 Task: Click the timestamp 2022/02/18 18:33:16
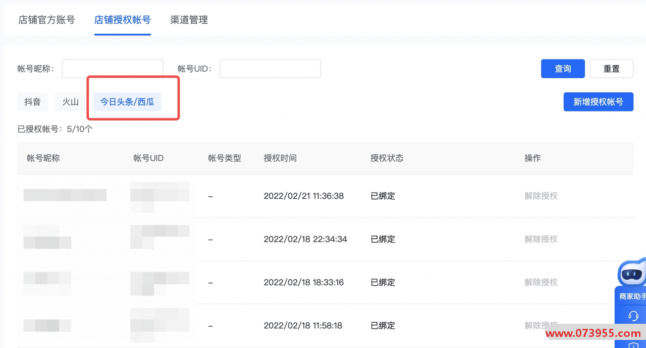tap(304, 282)
